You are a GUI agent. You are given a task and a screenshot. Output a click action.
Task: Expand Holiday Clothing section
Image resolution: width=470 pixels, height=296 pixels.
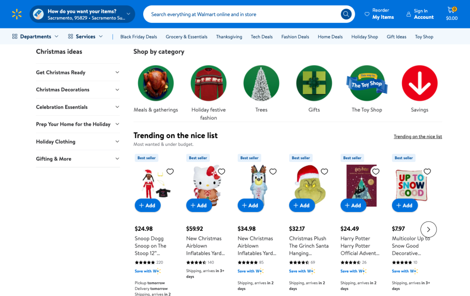(78, 141)
